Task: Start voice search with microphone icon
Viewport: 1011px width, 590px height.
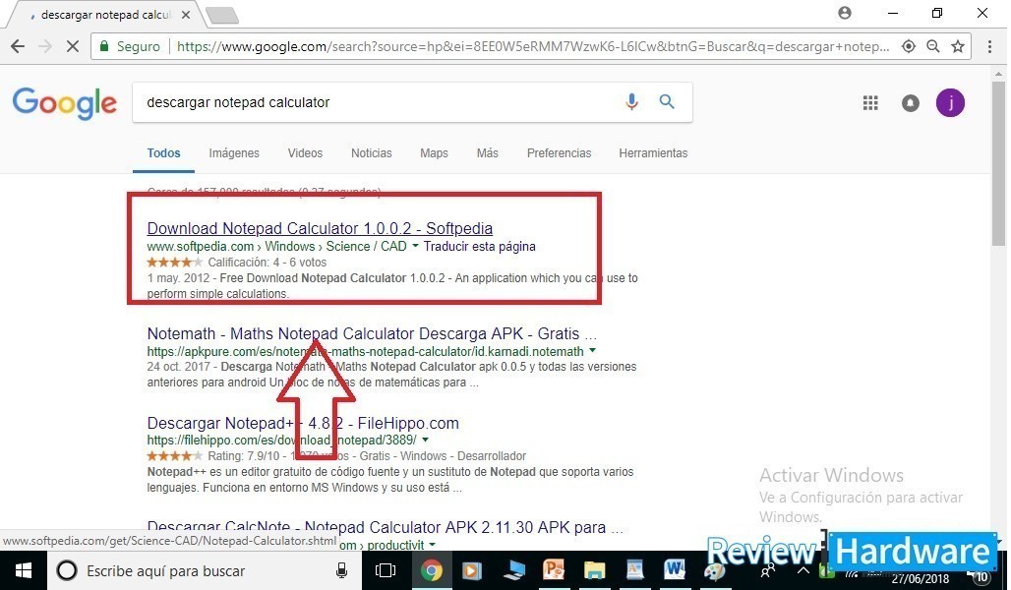Action: tap(631, 102)
